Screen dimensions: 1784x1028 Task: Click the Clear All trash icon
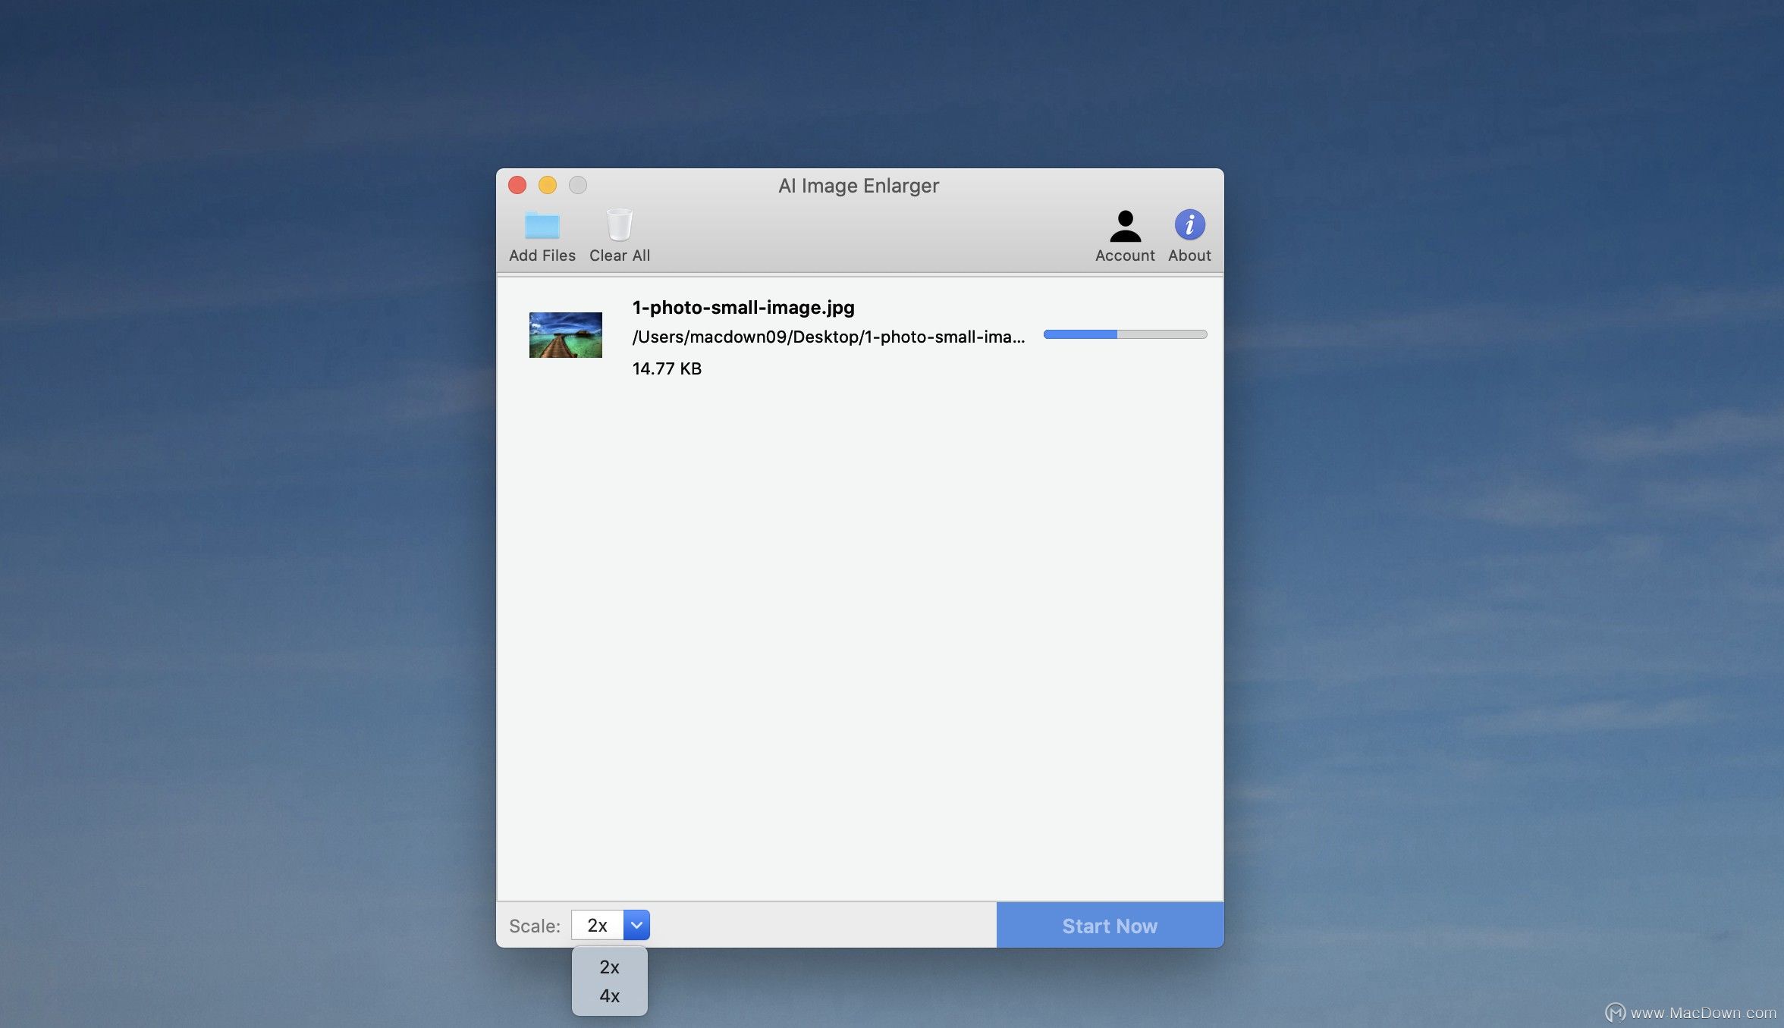[x=619, y=225]
